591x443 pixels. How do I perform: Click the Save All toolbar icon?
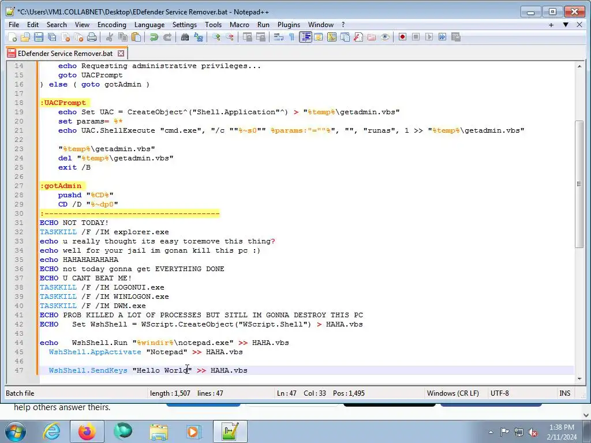pos(51,37)
